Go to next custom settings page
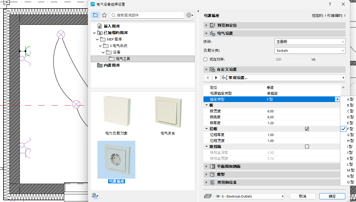Image resolution: width=356 pixels, height=202 pixels. [216, 78]
